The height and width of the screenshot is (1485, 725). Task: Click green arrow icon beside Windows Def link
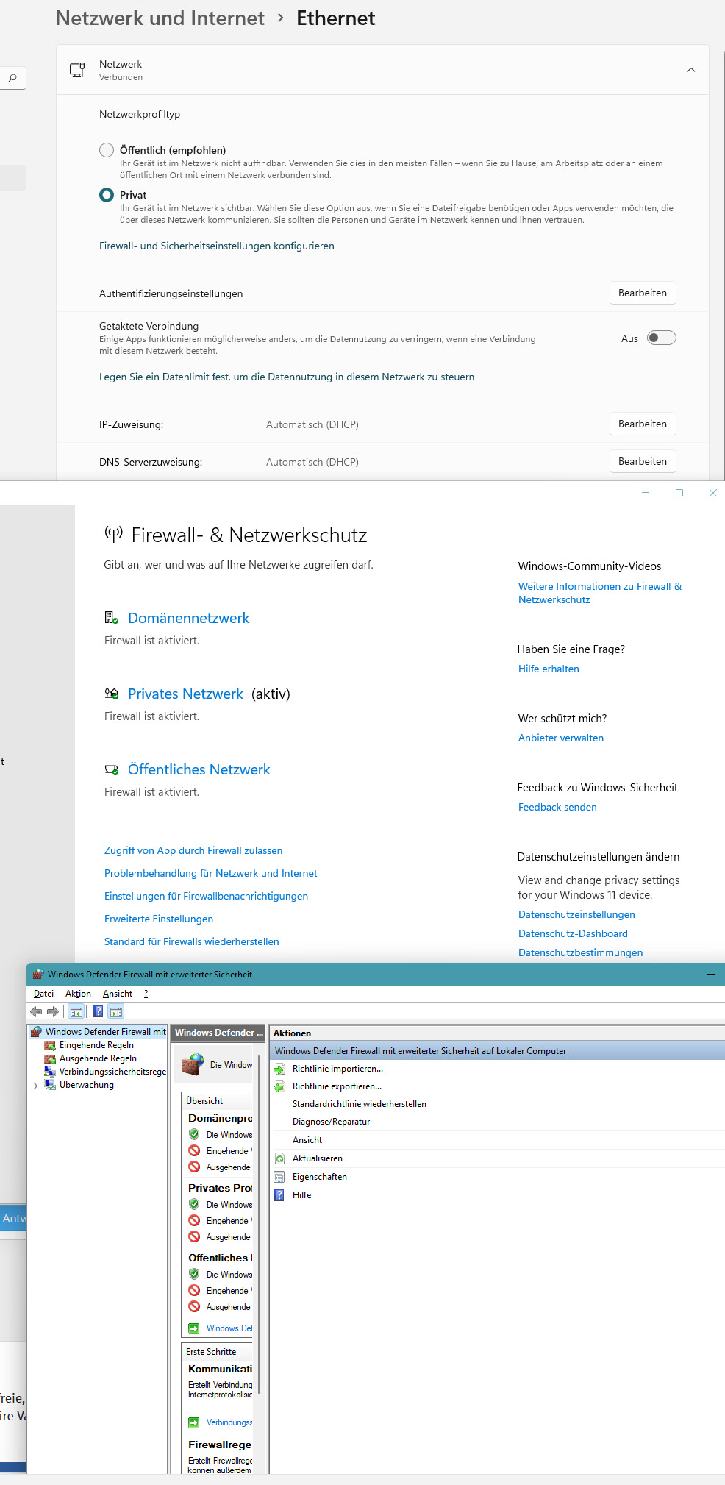193,1328
